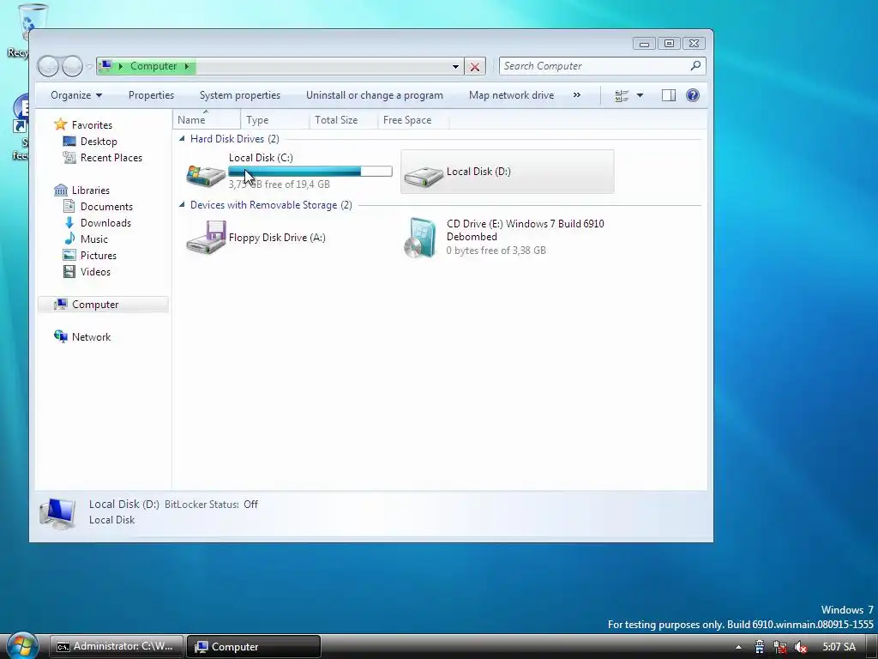Screen dimensions: 878x659
Task: Click the Pictures library icon
Action: 69,255
